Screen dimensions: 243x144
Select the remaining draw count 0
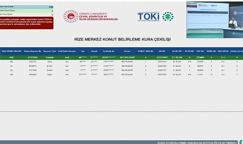click(52, 15)
